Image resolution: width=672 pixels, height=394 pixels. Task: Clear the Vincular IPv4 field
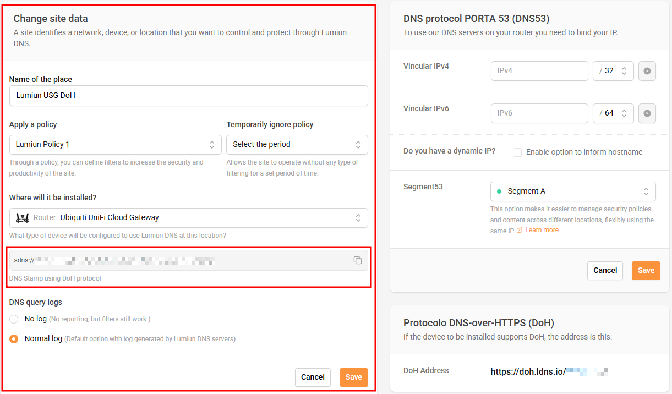[x=647, y=71]
